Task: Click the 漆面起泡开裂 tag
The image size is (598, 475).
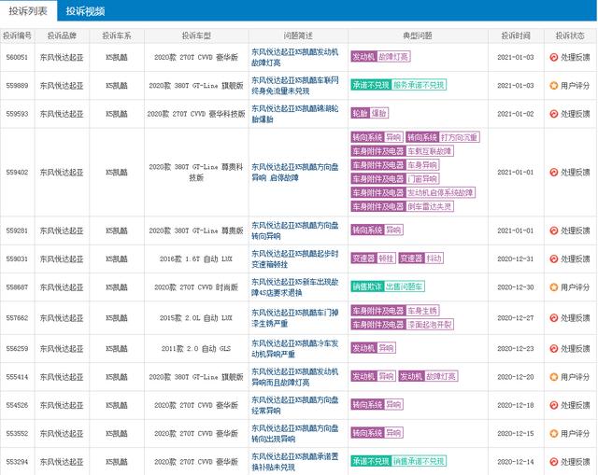Action: (403, 325)
